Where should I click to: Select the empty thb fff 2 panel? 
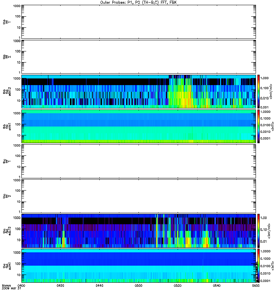tap(139, 57)
